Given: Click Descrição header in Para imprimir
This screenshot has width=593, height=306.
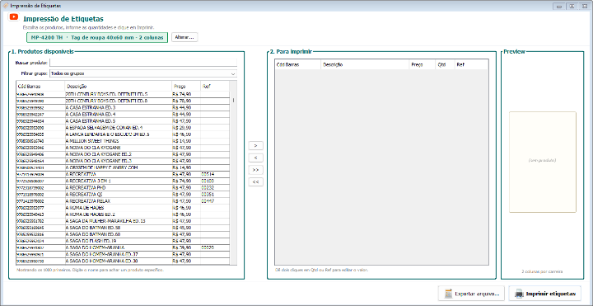Looking at the screenshot, I should pos(365,64).
